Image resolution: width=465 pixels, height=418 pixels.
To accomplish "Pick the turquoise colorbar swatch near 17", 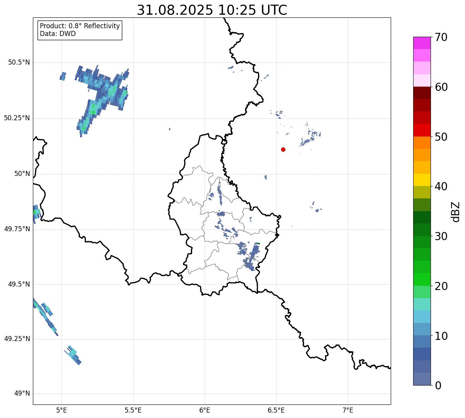I will click(x=422, y=304).
